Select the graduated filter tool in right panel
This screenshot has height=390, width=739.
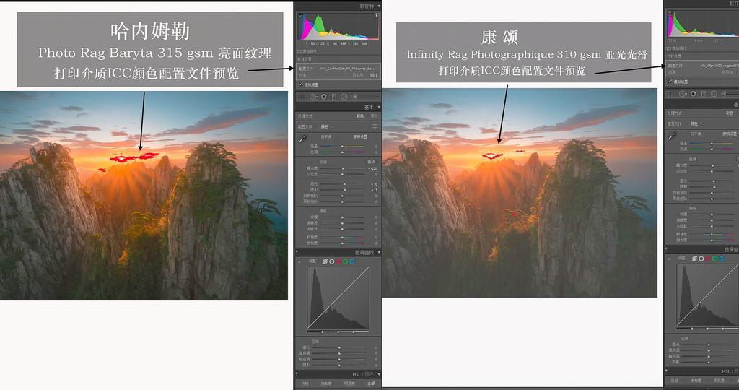704,94
